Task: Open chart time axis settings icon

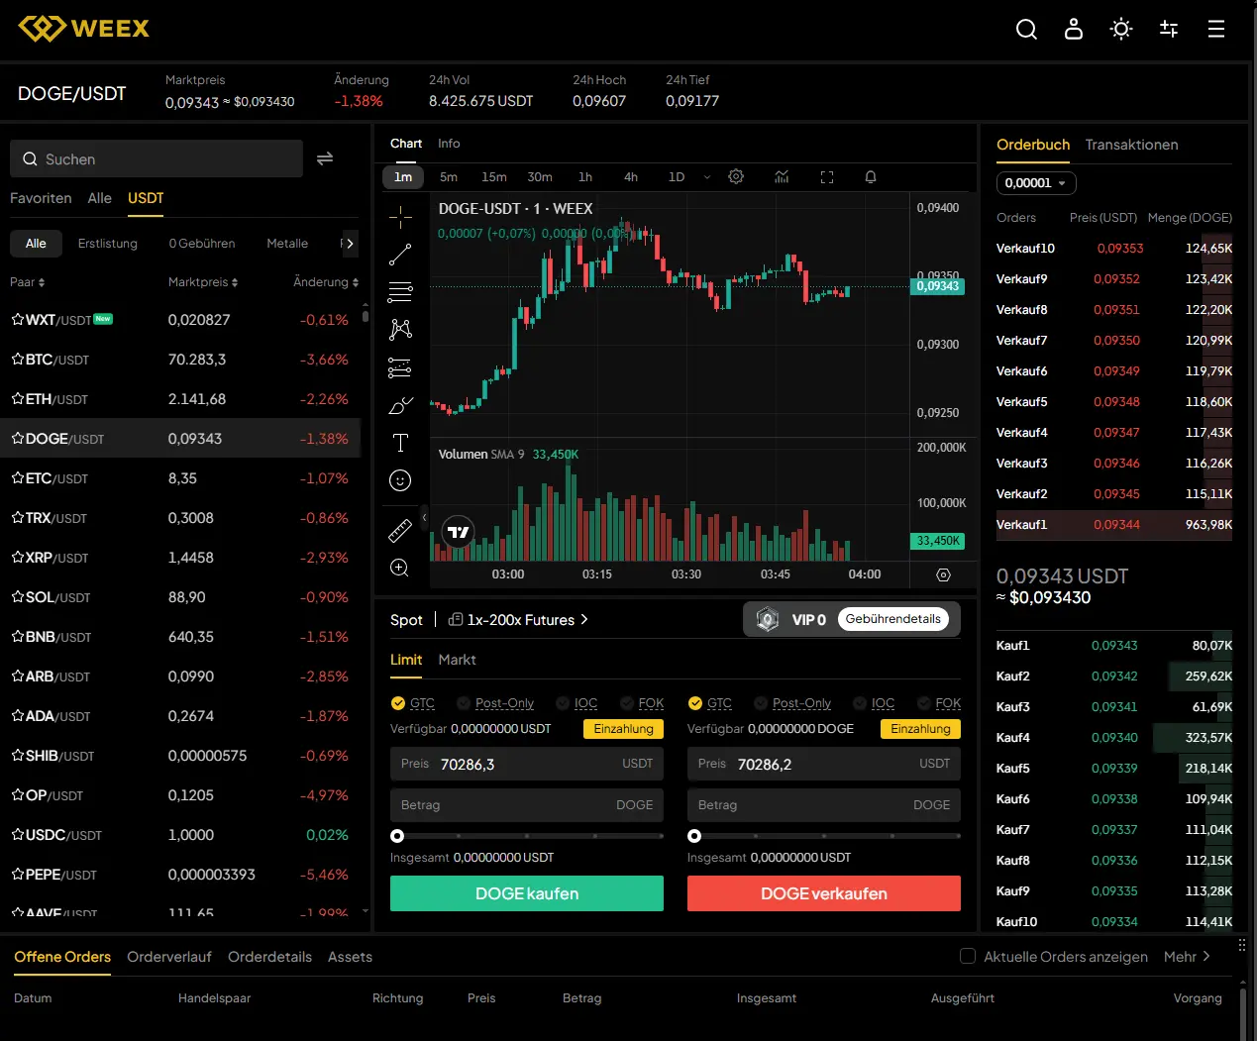Action: point(943,574)
